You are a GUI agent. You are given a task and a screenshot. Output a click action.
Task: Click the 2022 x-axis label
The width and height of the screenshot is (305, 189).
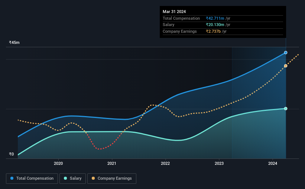coord(165,163)
